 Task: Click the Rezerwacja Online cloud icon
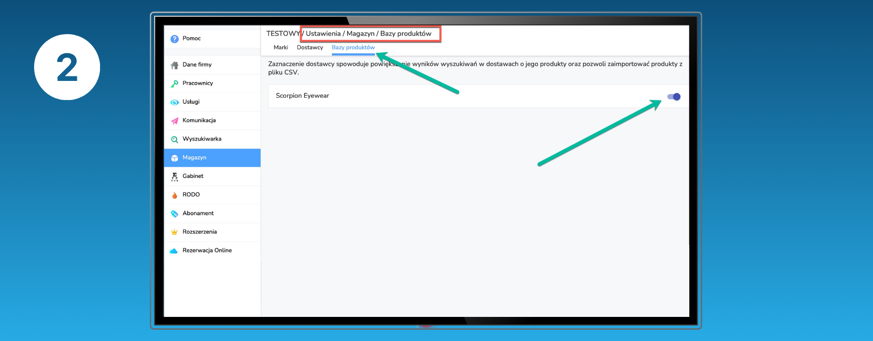(x=174, y=251)
